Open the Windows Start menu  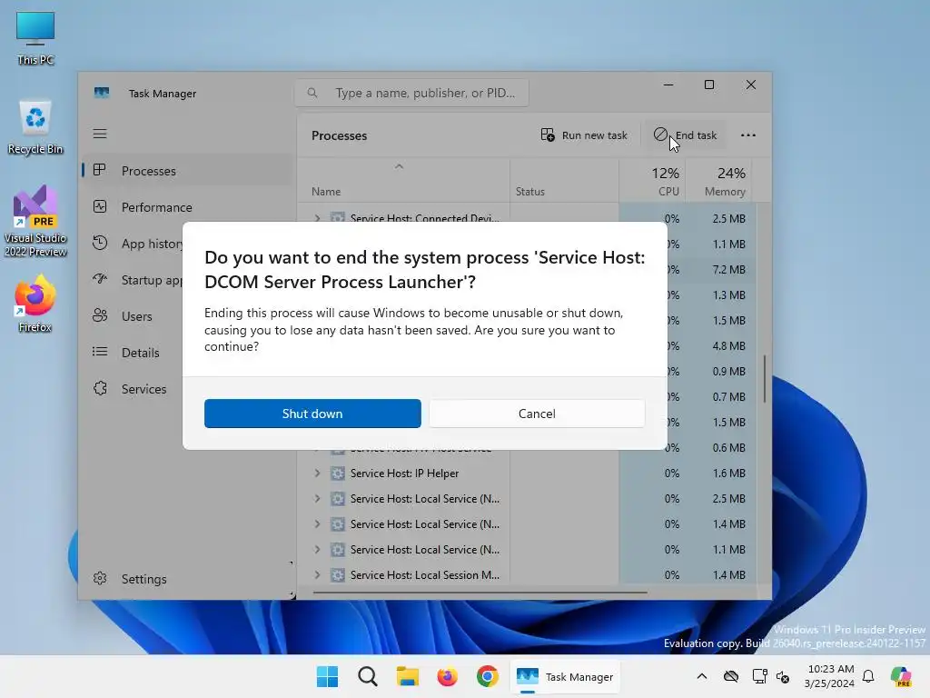[327, 676]
